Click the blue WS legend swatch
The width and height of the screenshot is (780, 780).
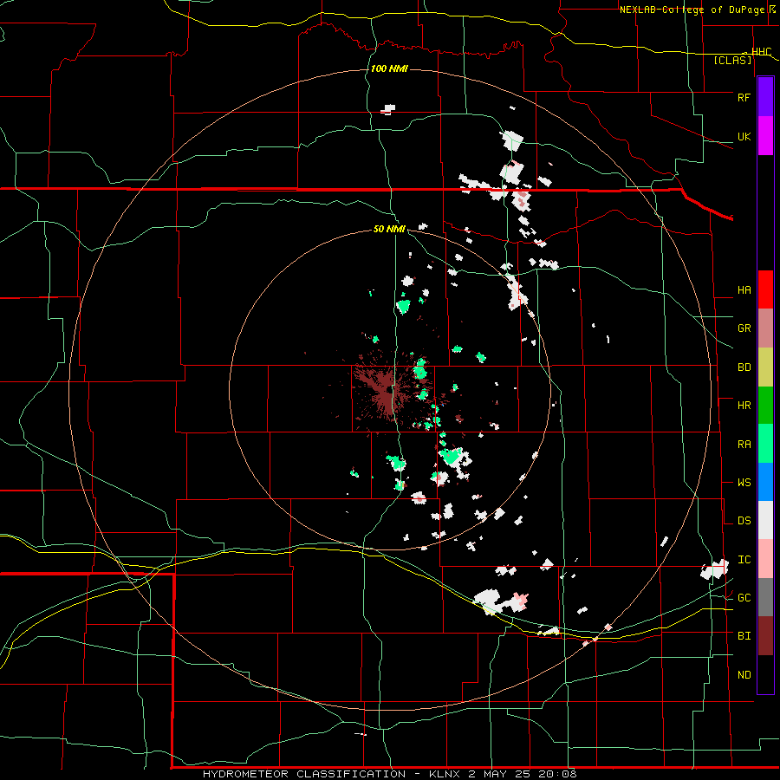coord(765,482)
